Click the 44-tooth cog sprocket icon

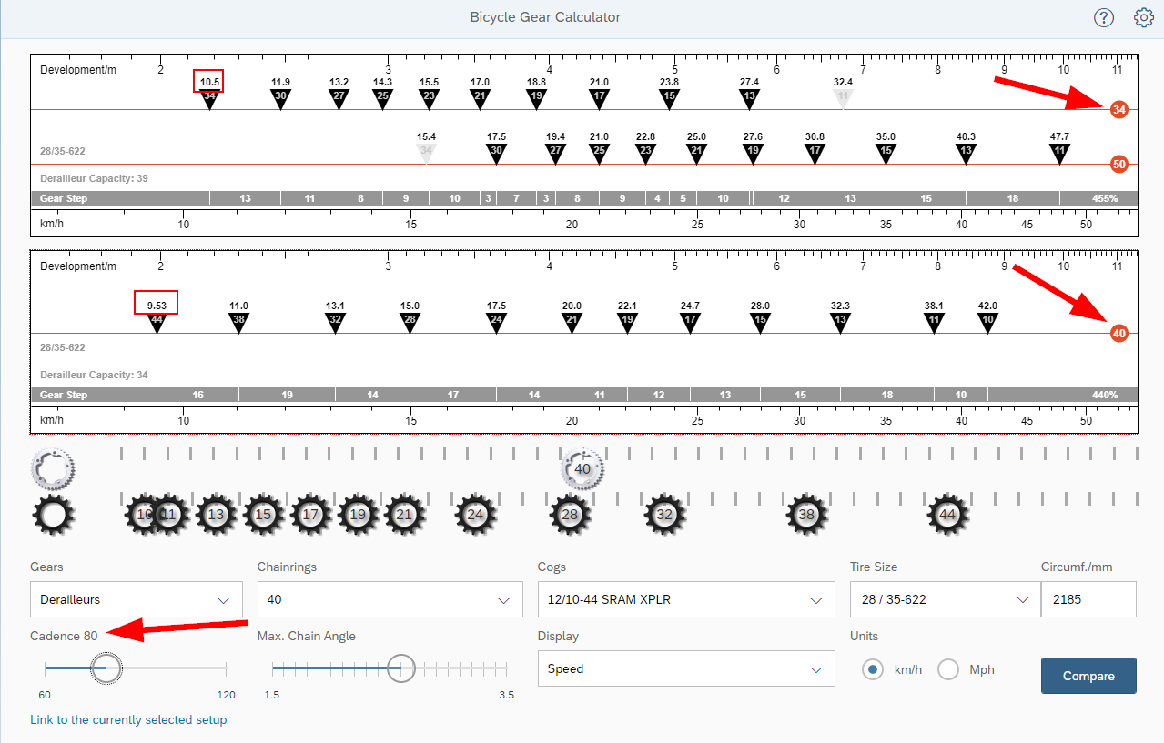click(x=947, y=515)
